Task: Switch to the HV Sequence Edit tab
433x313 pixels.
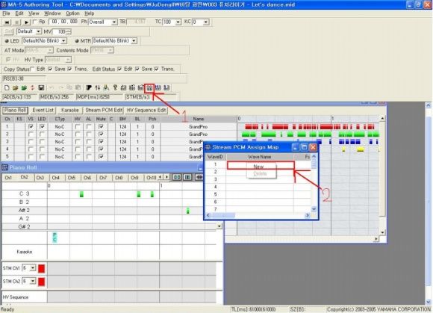Action: pos(146,111)
